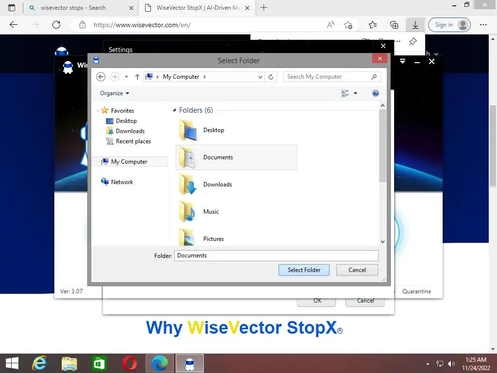Select My Computer in navigation pane
The height and width of the screenshot is (373, 497).
click(130, 161)
